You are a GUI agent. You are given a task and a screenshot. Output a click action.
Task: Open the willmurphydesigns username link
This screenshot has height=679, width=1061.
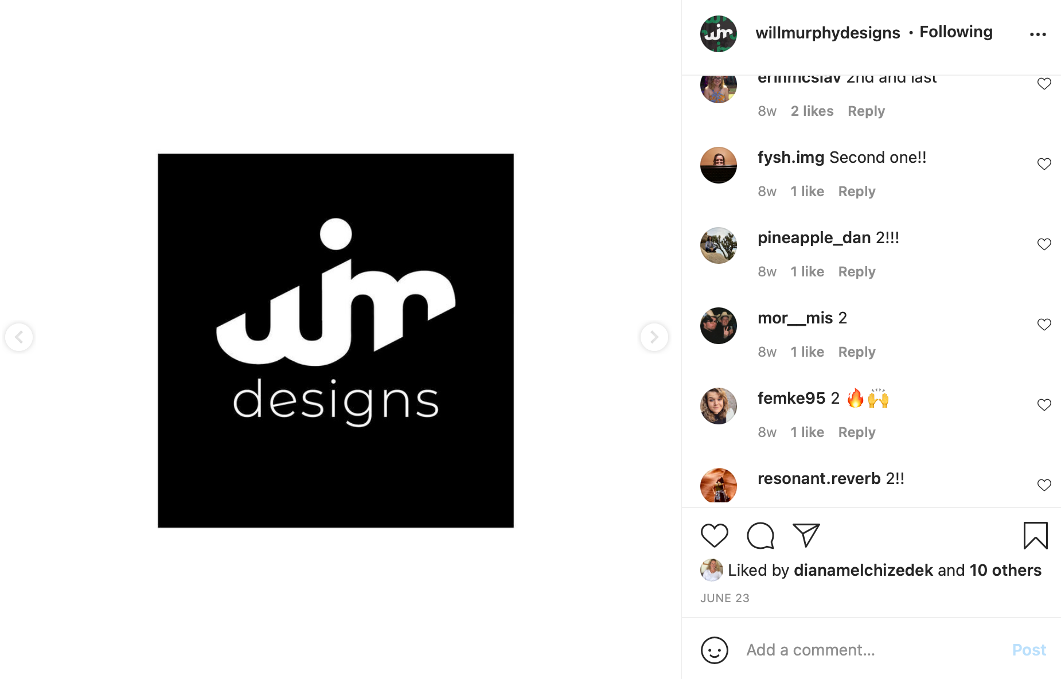828,33
